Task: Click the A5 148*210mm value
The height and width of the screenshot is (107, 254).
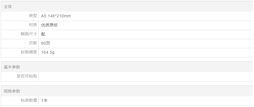Action: pos(56,16)
